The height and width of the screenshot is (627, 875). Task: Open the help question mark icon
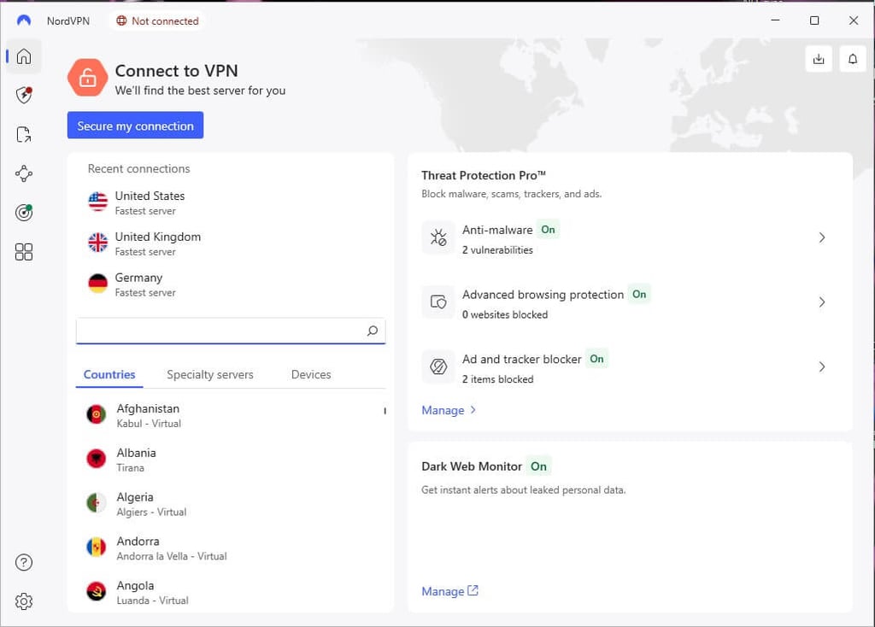(x=24, y=562)
